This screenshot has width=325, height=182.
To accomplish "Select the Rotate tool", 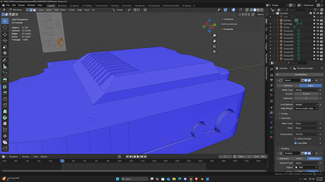I will tap(5, 40).
